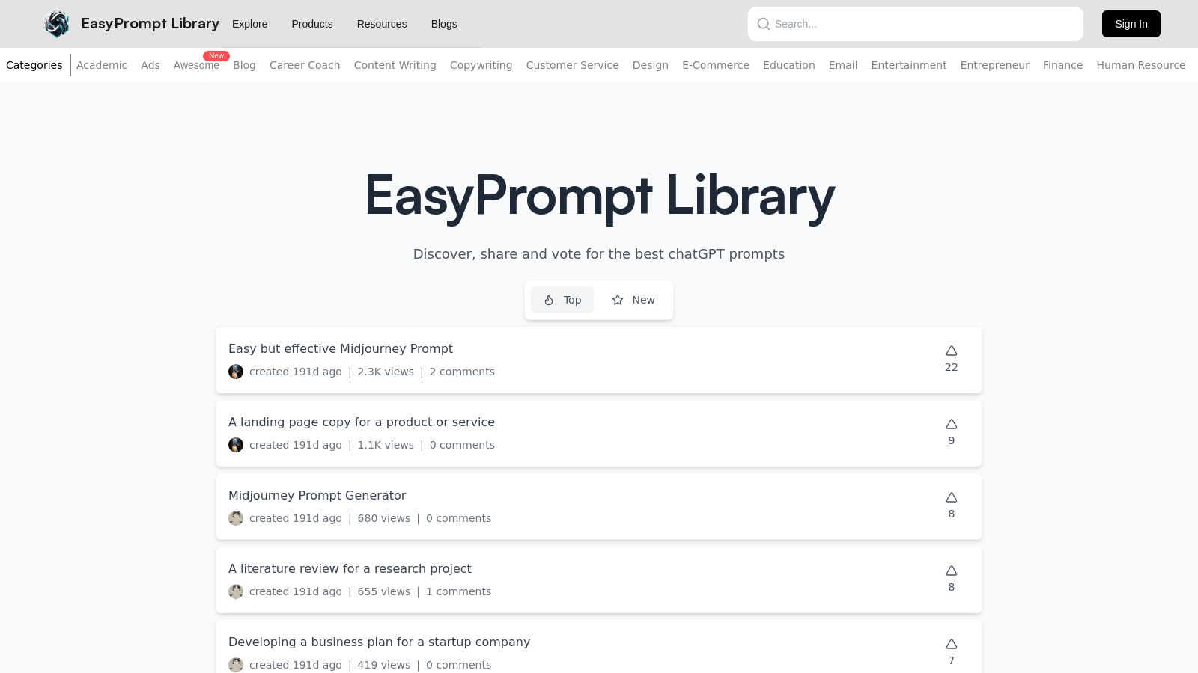Click the Sign In button

pyautogui.click(x=1131, y=24)
